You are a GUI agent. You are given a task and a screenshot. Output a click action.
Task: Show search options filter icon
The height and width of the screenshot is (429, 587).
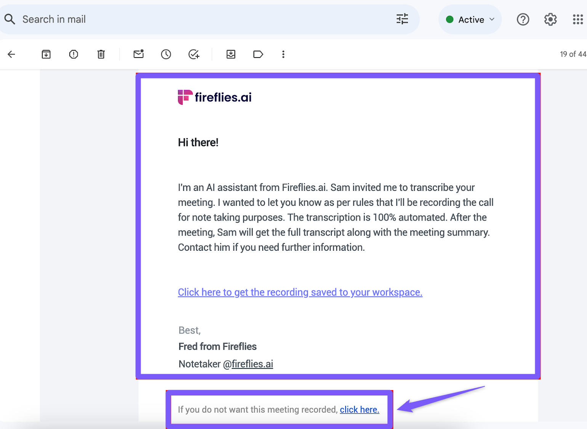point(402,19)
